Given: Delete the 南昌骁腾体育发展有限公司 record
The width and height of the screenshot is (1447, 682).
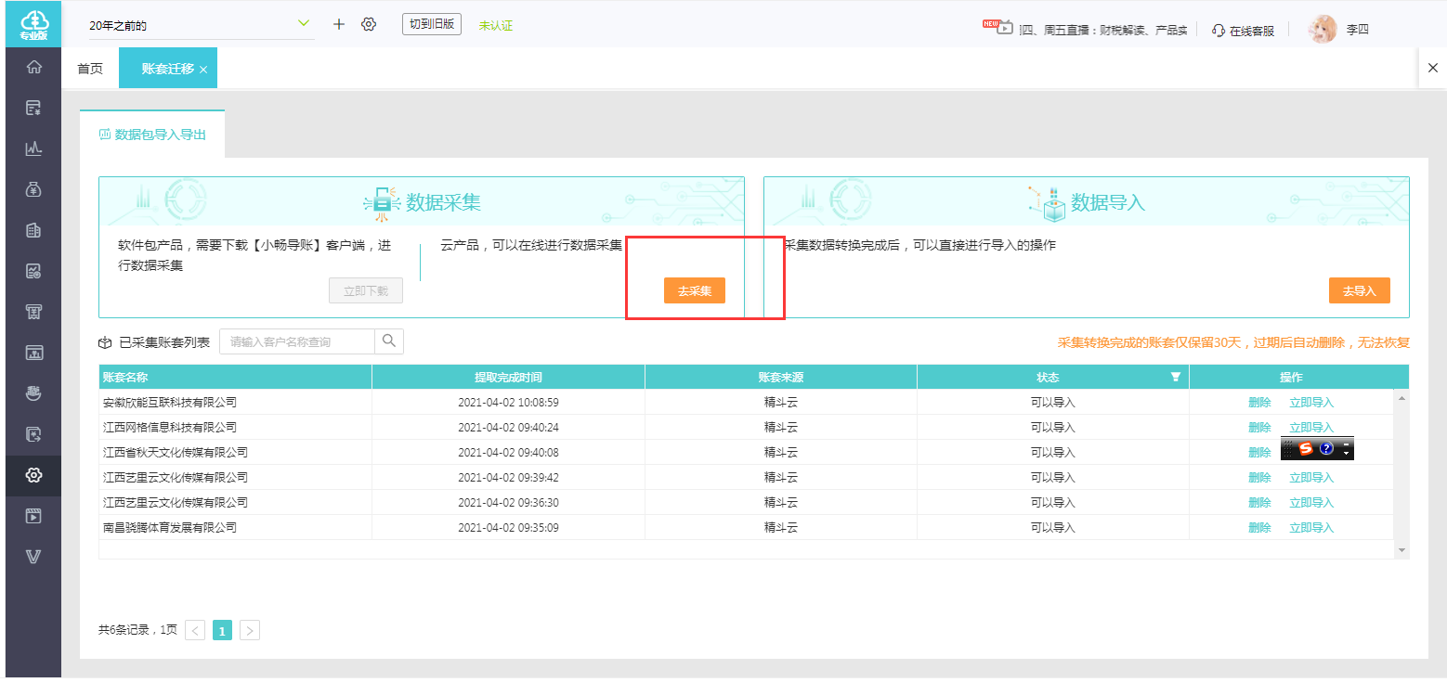Looking at the screenshot, I should point(1259,528).
